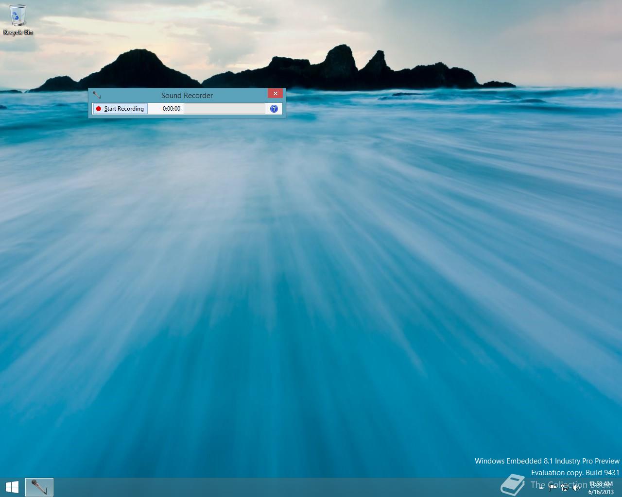
Task: Open the volume speaker tray icon
Action: click(x=576, y=488)
